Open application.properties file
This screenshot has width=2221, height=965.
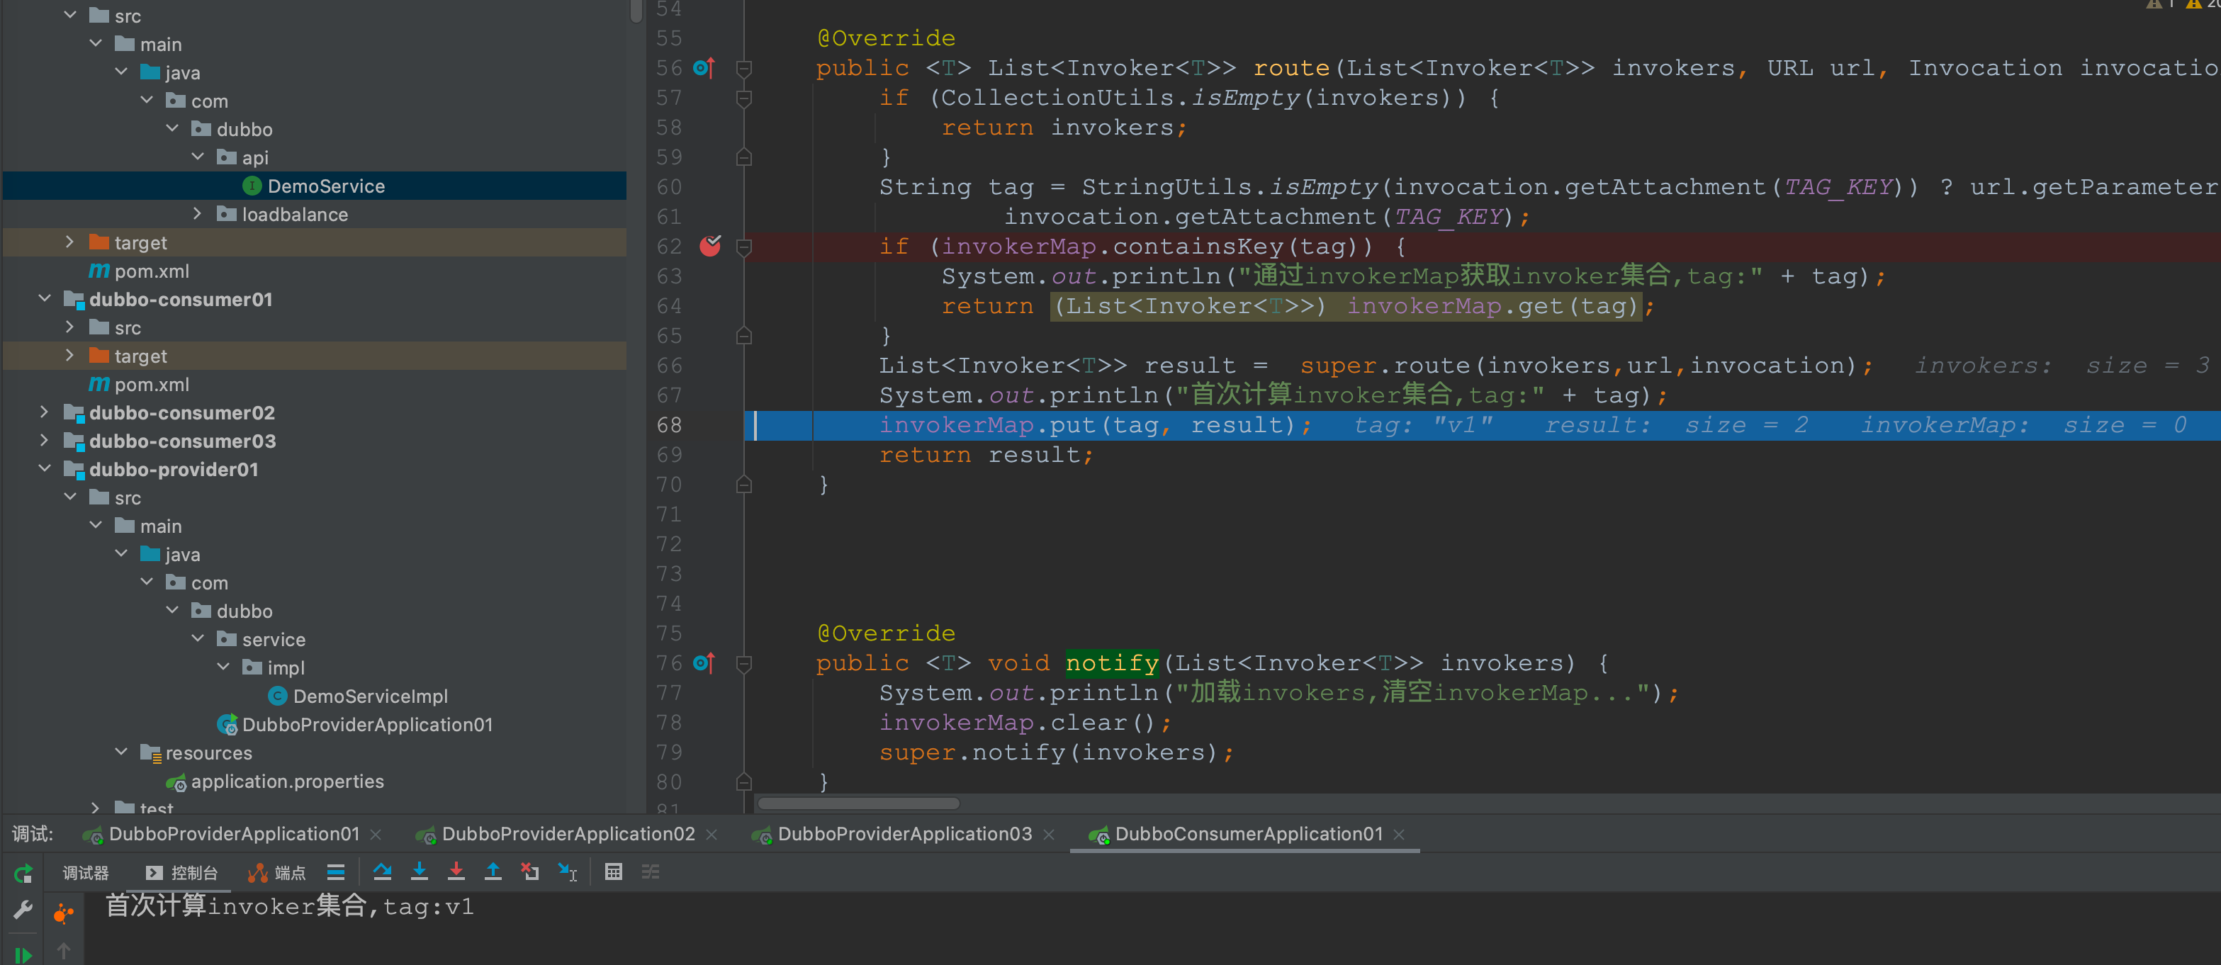tap(287, 781)
